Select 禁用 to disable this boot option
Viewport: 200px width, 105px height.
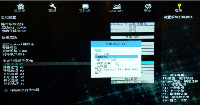pyautogui.click(x=98, y=73)
